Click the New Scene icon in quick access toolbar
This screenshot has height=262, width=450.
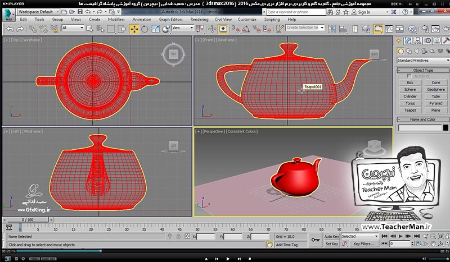point(64,12)
